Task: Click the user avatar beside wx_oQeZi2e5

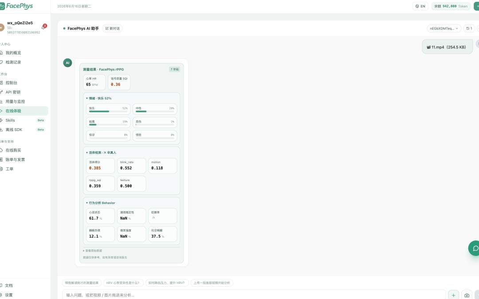Action: tap(1, 27)
